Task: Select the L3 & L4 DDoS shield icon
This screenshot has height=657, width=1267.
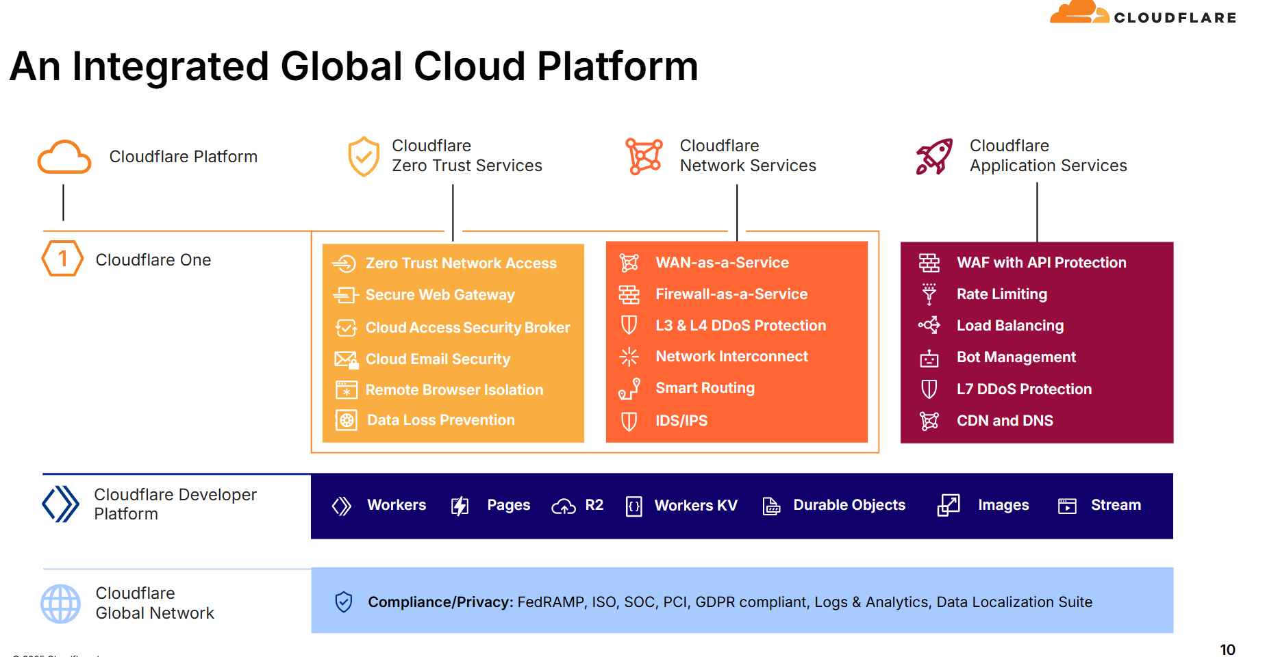Action: pos(629,325)
